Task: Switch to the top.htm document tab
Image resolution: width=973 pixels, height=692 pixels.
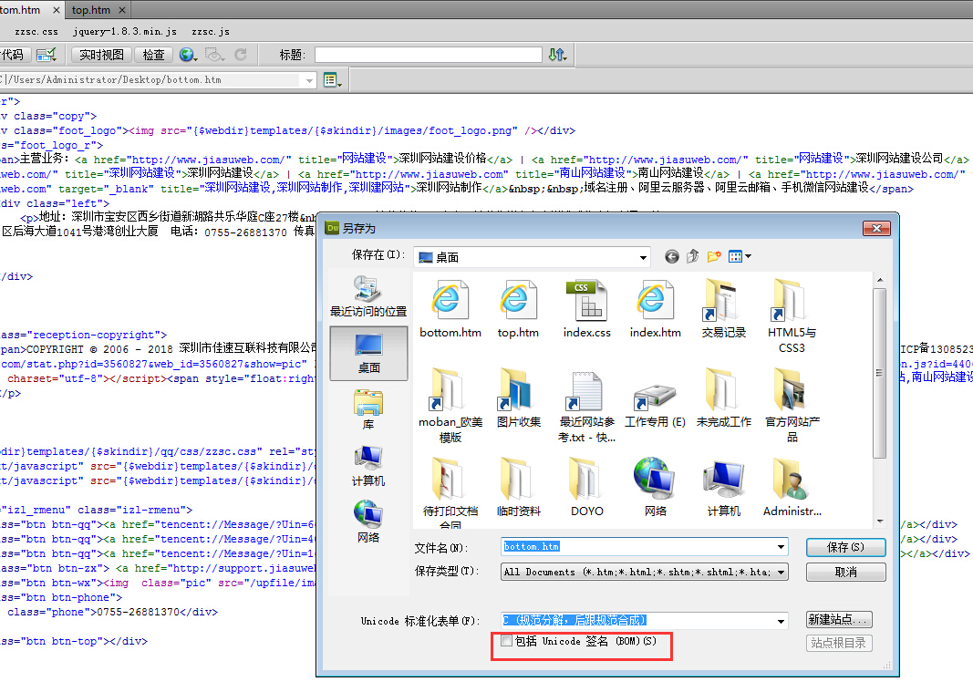Action: point(91,10)
